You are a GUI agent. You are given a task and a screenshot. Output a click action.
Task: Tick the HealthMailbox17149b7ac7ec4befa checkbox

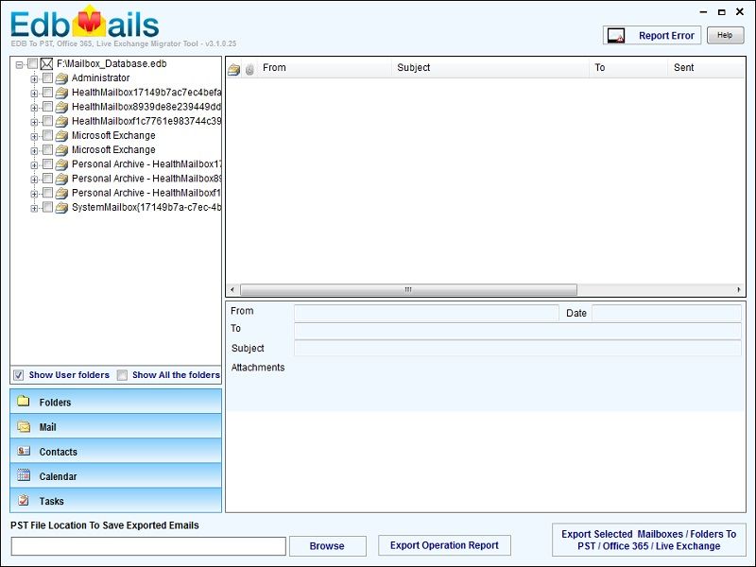click(x=48, y=92)
